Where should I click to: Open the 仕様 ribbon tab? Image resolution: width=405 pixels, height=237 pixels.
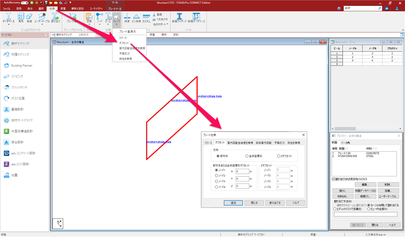click(x=52, y=9)
